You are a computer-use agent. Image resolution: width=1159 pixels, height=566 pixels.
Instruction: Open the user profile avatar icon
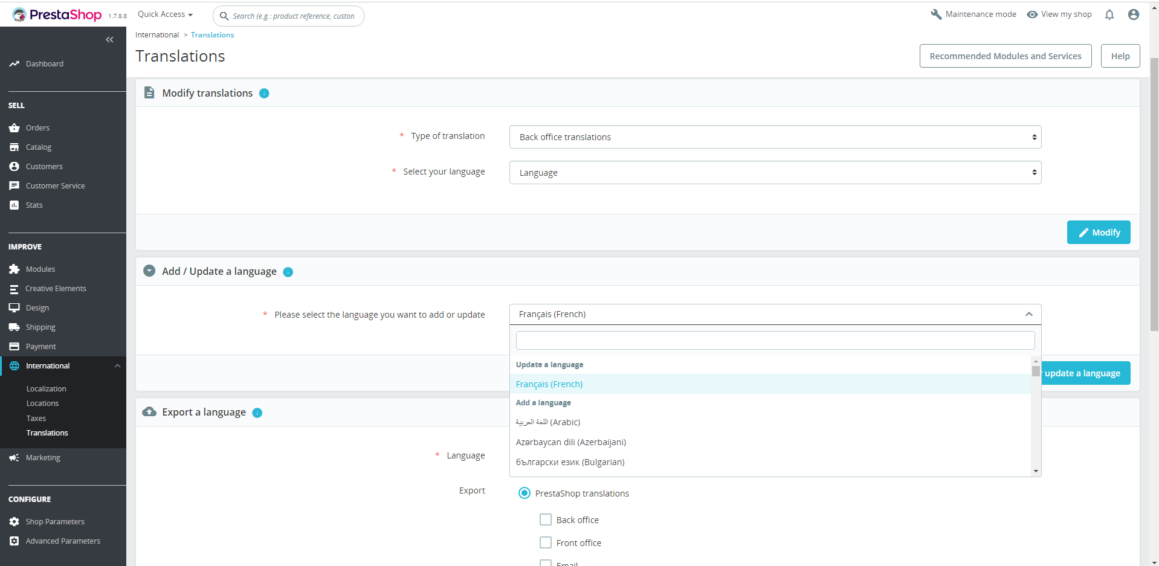coord(1134,14)
